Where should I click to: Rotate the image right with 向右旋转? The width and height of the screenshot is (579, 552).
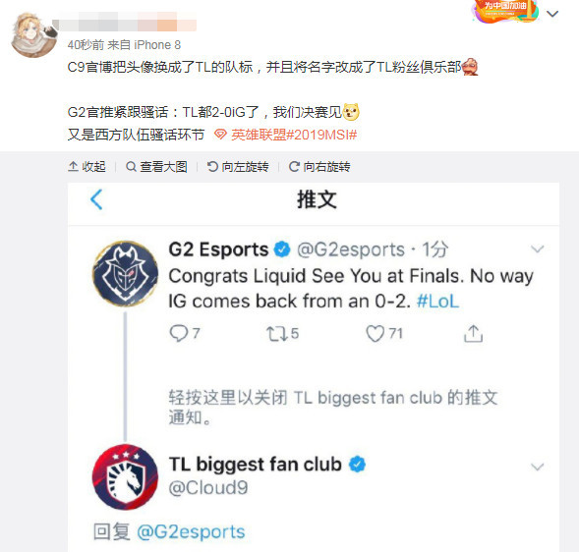click(319, 167)
